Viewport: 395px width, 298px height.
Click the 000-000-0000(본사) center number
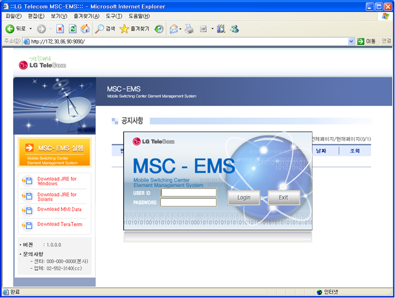[x=67, y=261]
